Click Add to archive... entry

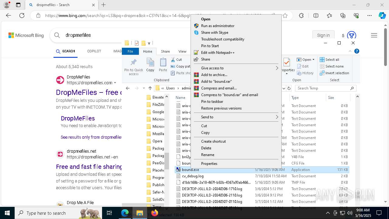(x=214, y=75)
